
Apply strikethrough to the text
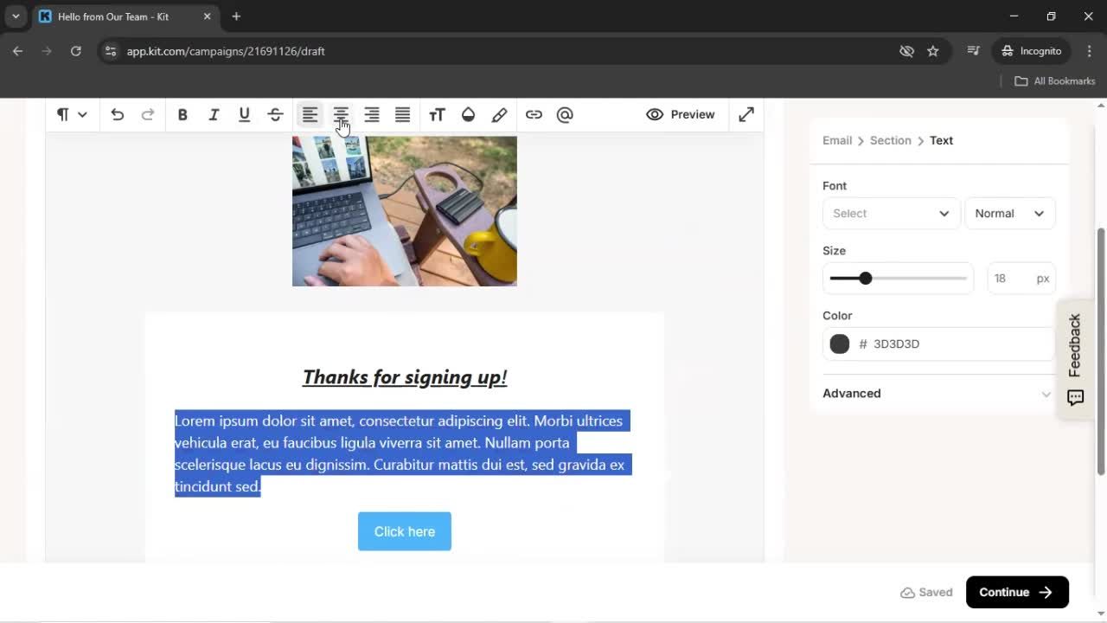tap(275, 114)
